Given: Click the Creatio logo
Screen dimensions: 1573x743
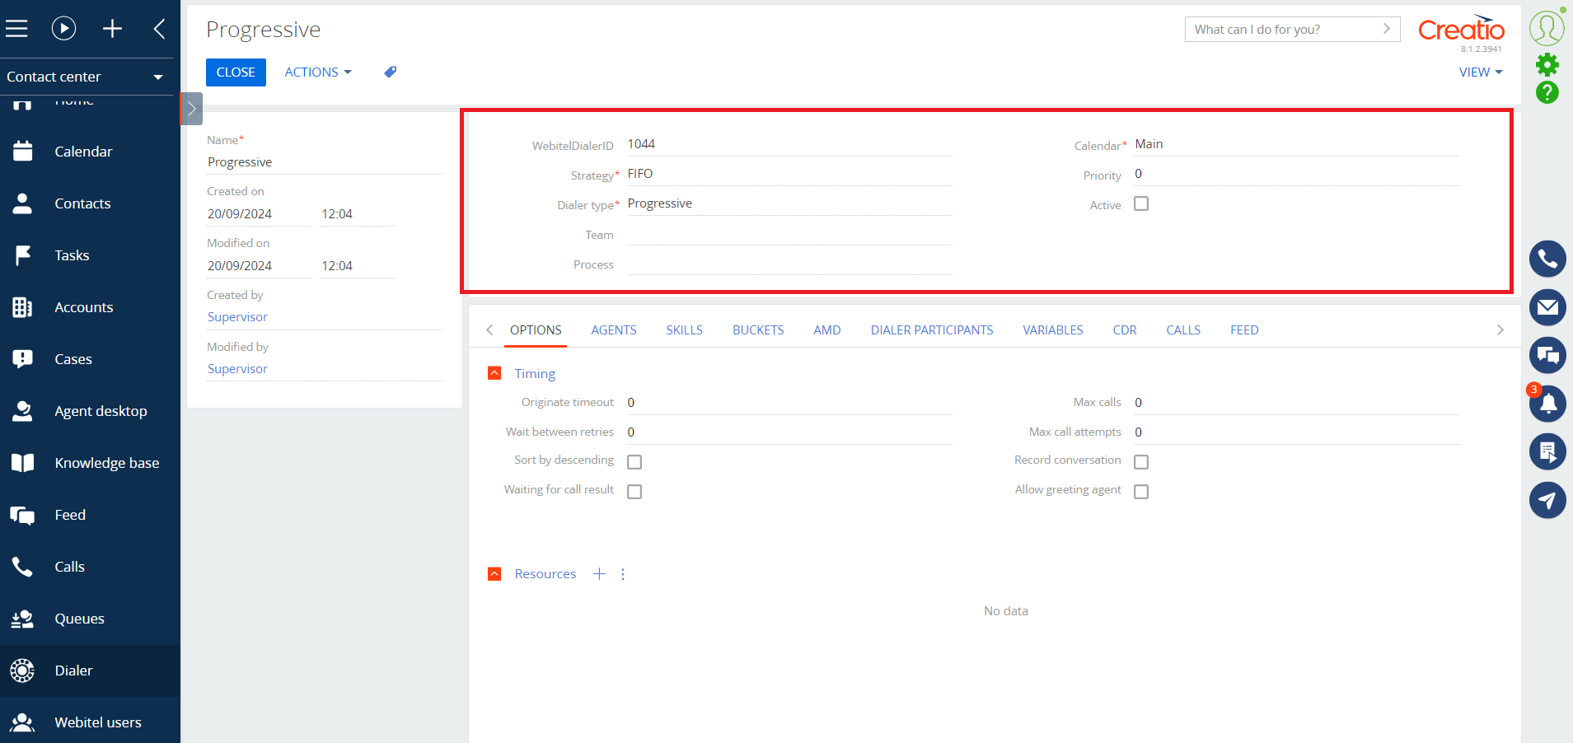Looking at the screenshot, I should click(1461, 30).
